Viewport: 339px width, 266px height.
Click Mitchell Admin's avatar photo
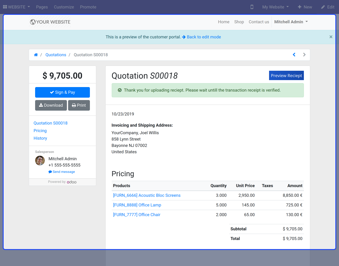tap(40, 161)
